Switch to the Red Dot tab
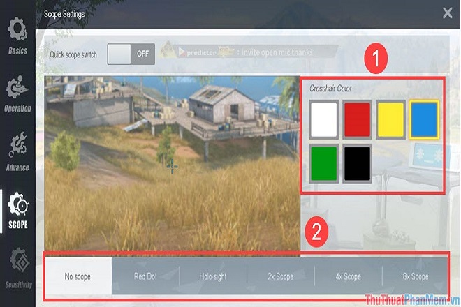 [145, 276]
